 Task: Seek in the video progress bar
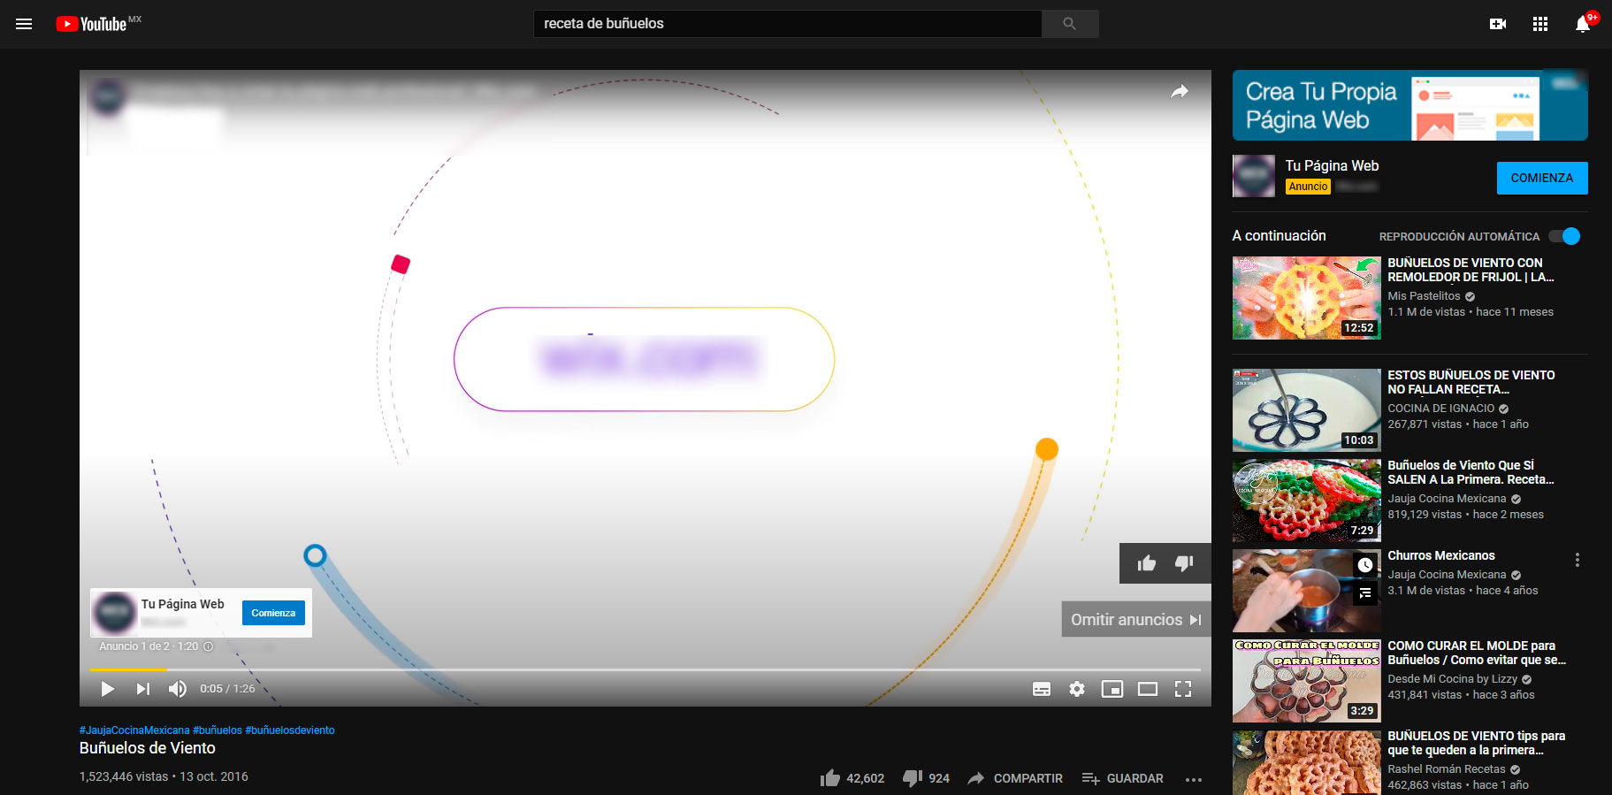[x=646, y=669]
